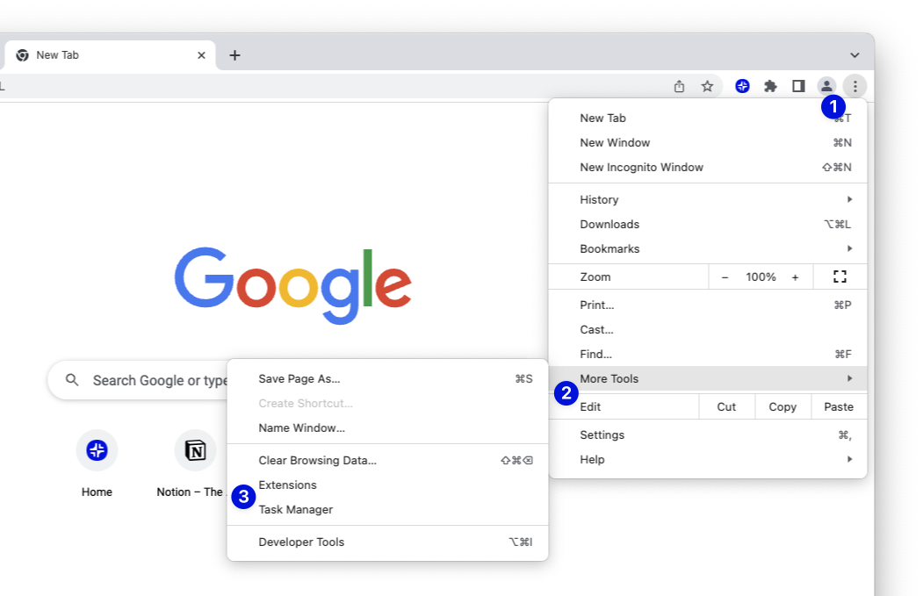Choose New Tab from the menu

708,118
